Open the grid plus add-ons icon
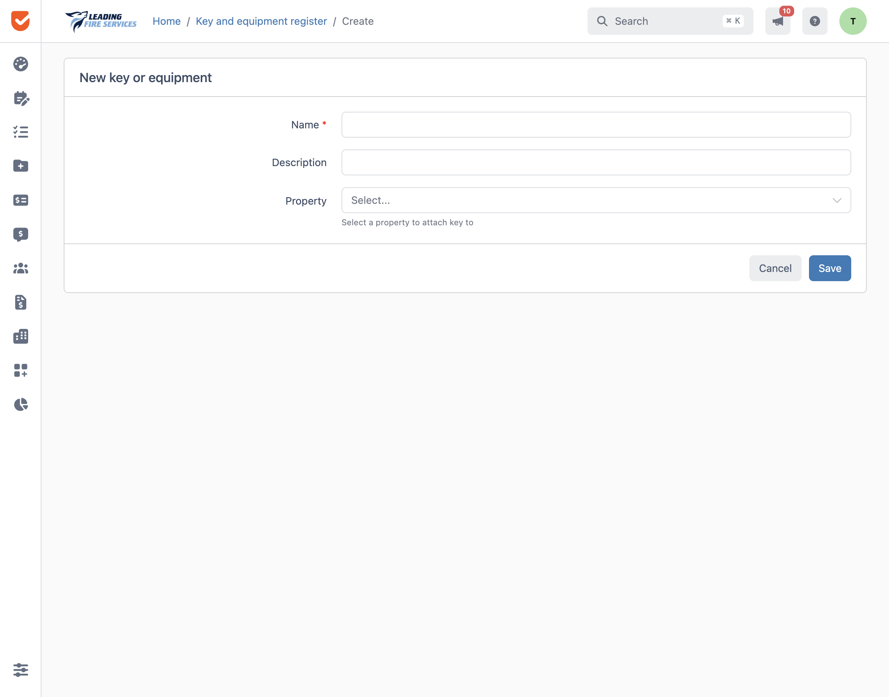This screenshot has width=889, height=697. [x=20, y=371]
